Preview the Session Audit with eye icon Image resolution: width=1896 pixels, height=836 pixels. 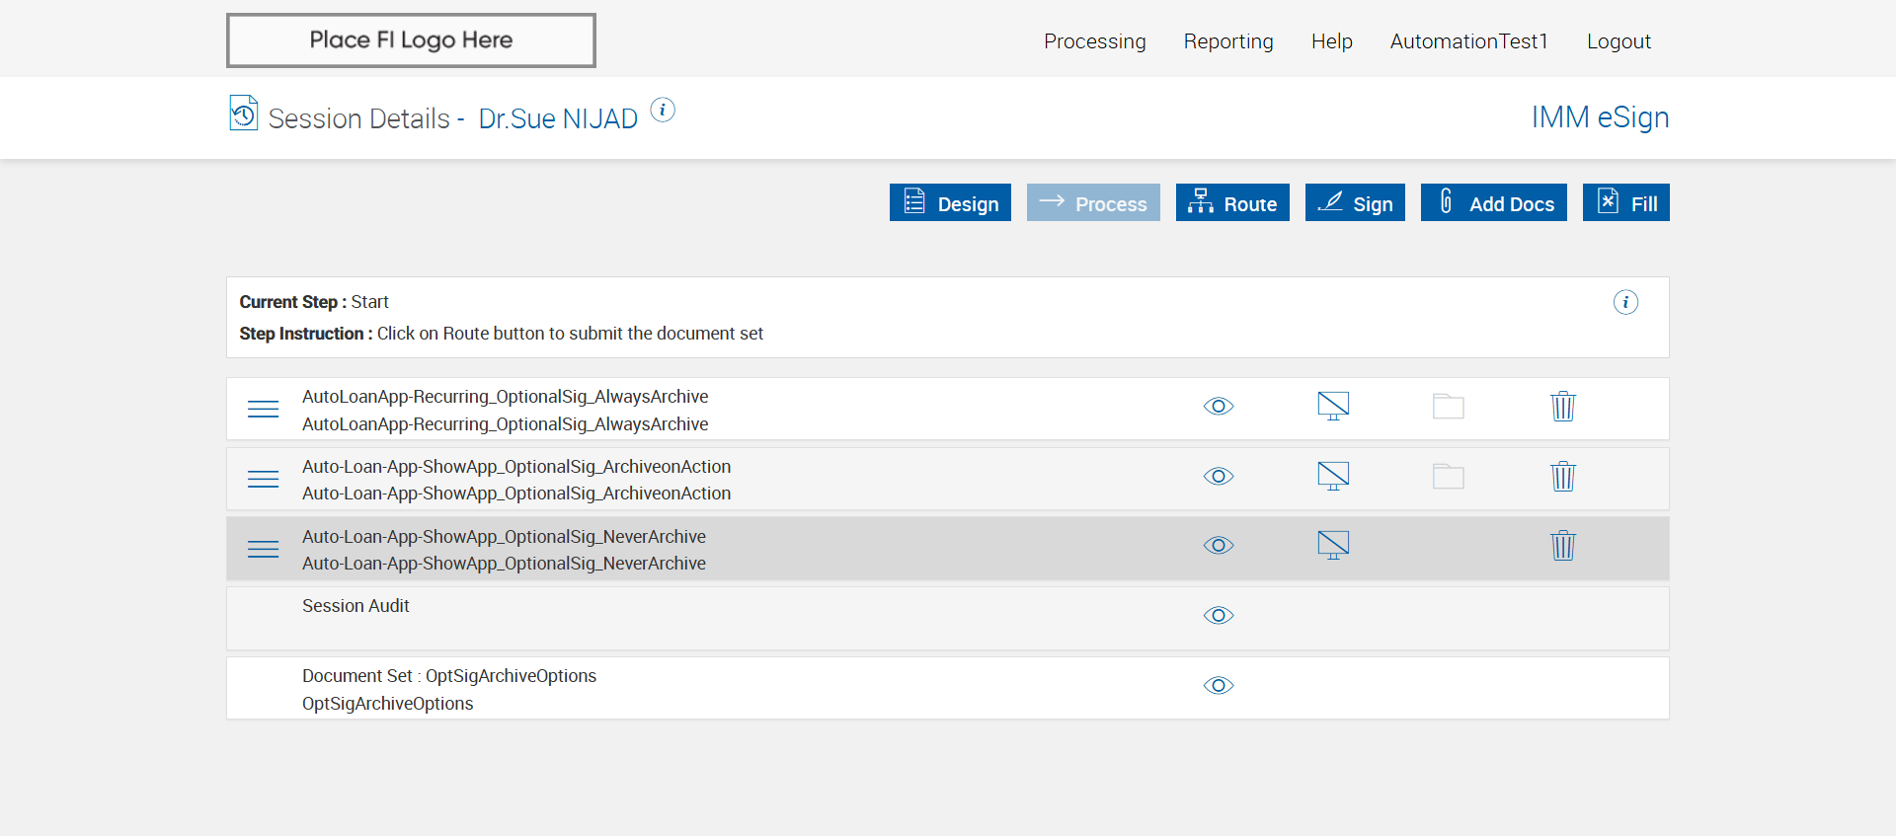point(1219,616)
